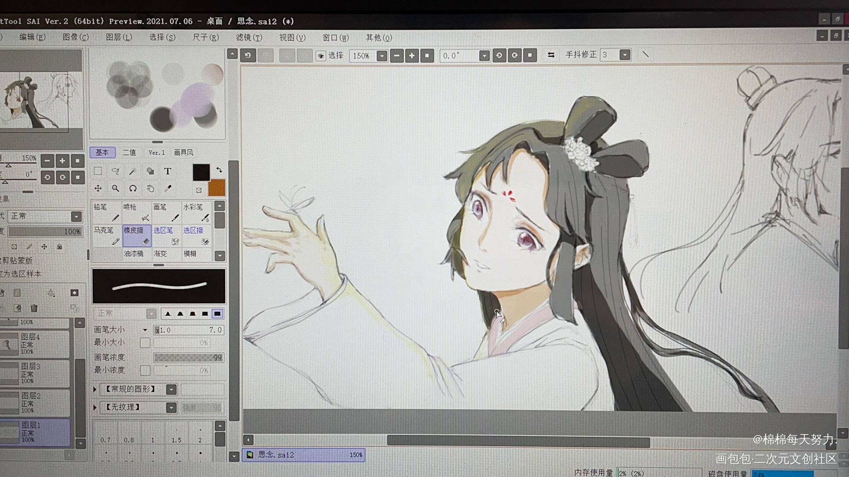The image size is (849, 477).
Task: Enable the 最小浓度 checkbox
Action: point(145,370)
